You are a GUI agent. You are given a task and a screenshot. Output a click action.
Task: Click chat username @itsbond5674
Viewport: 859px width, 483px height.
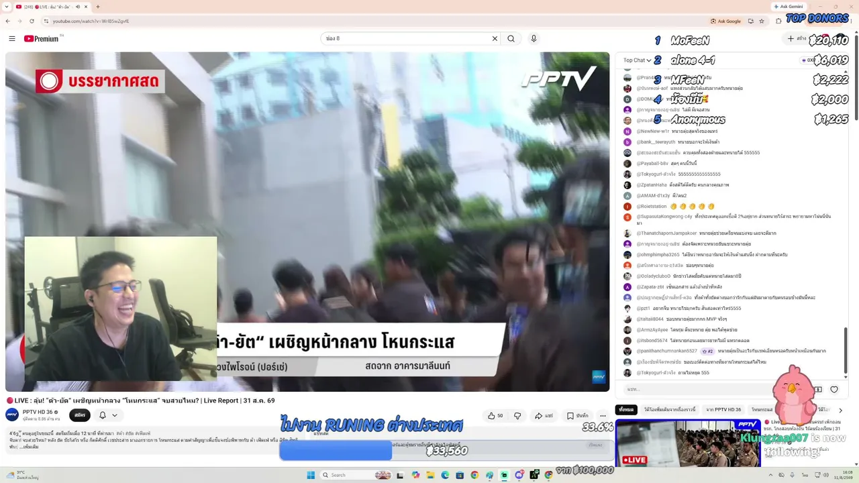click(652, 341)
